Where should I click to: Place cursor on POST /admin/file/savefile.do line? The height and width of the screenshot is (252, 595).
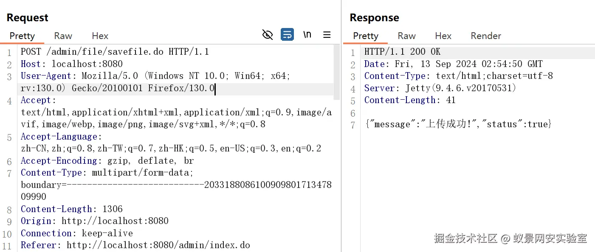[115, 52]
